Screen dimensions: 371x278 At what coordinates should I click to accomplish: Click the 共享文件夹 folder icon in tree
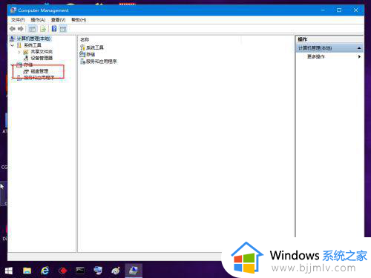click(x=26, y=52)
